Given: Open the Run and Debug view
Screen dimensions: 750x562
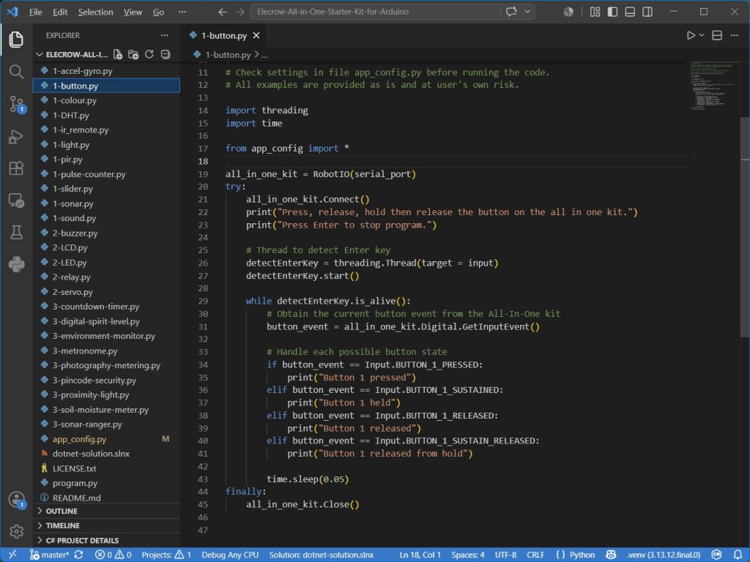Looking at the screenshot, I should pyautogui.click(x=16, y=137).
